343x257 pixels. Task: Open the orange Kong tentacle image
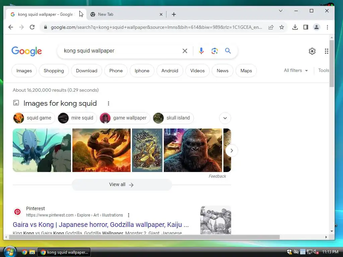click(101, 150)
